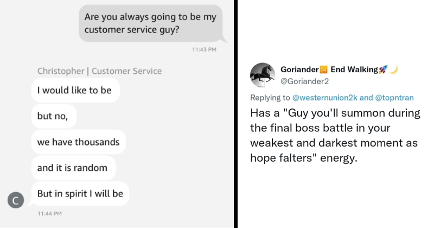Click the "I would like to be" bubble

tap(74, 91)
